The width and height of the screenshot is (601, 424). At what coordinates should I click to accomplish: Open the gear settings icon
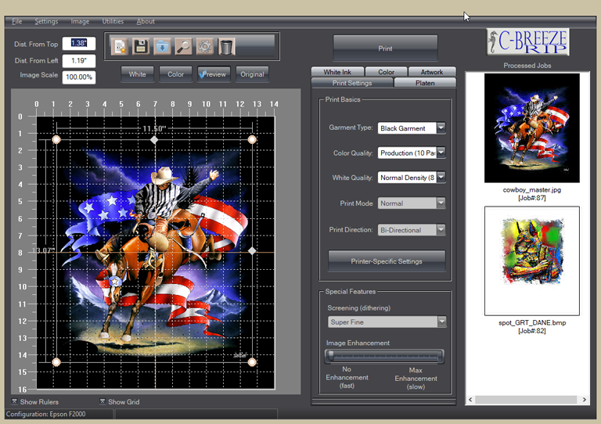pyautogui.click(x=205, y=47)
